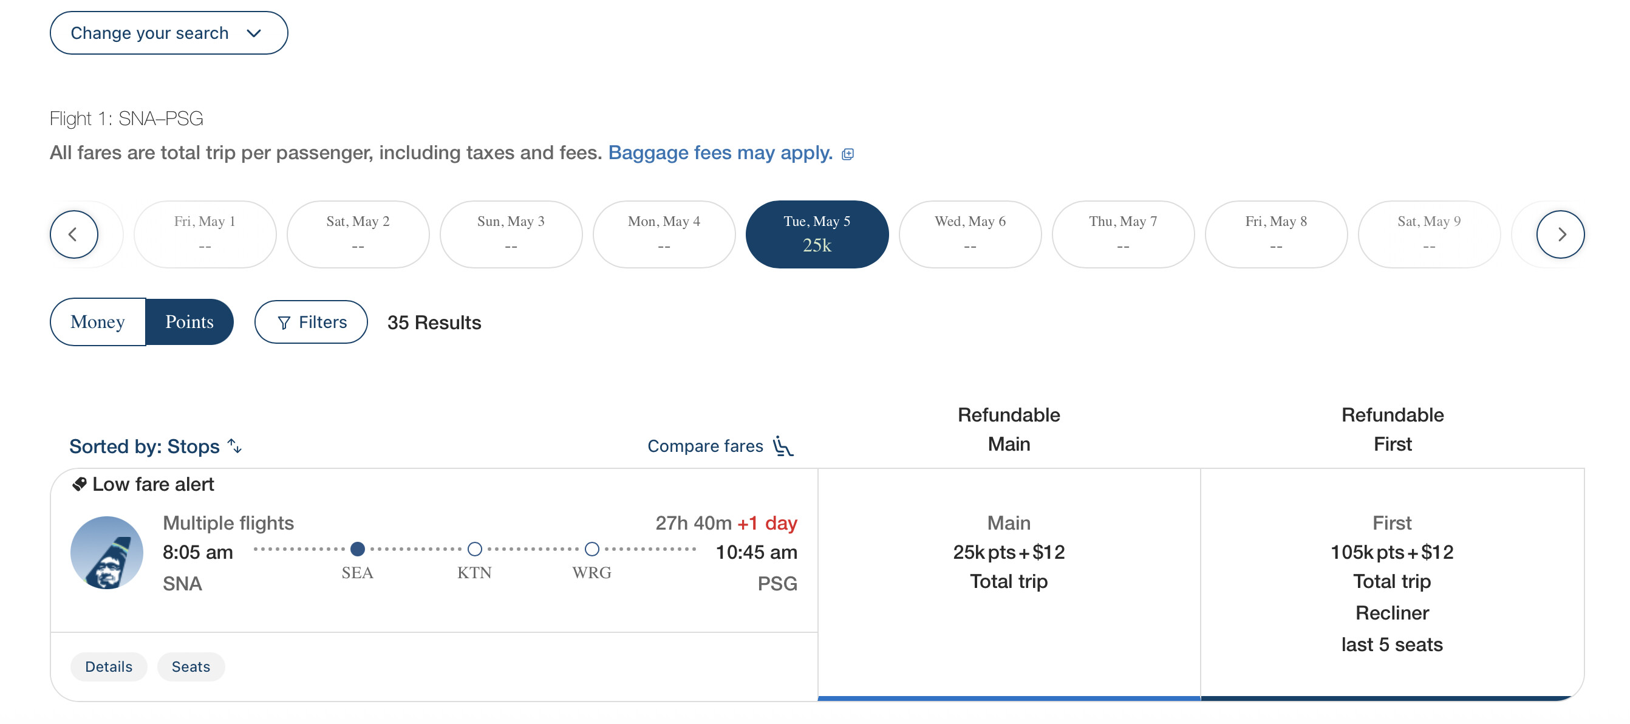Click the seat icon beside Compare fares
The image size is (1630, 724).
click(783, 446)
